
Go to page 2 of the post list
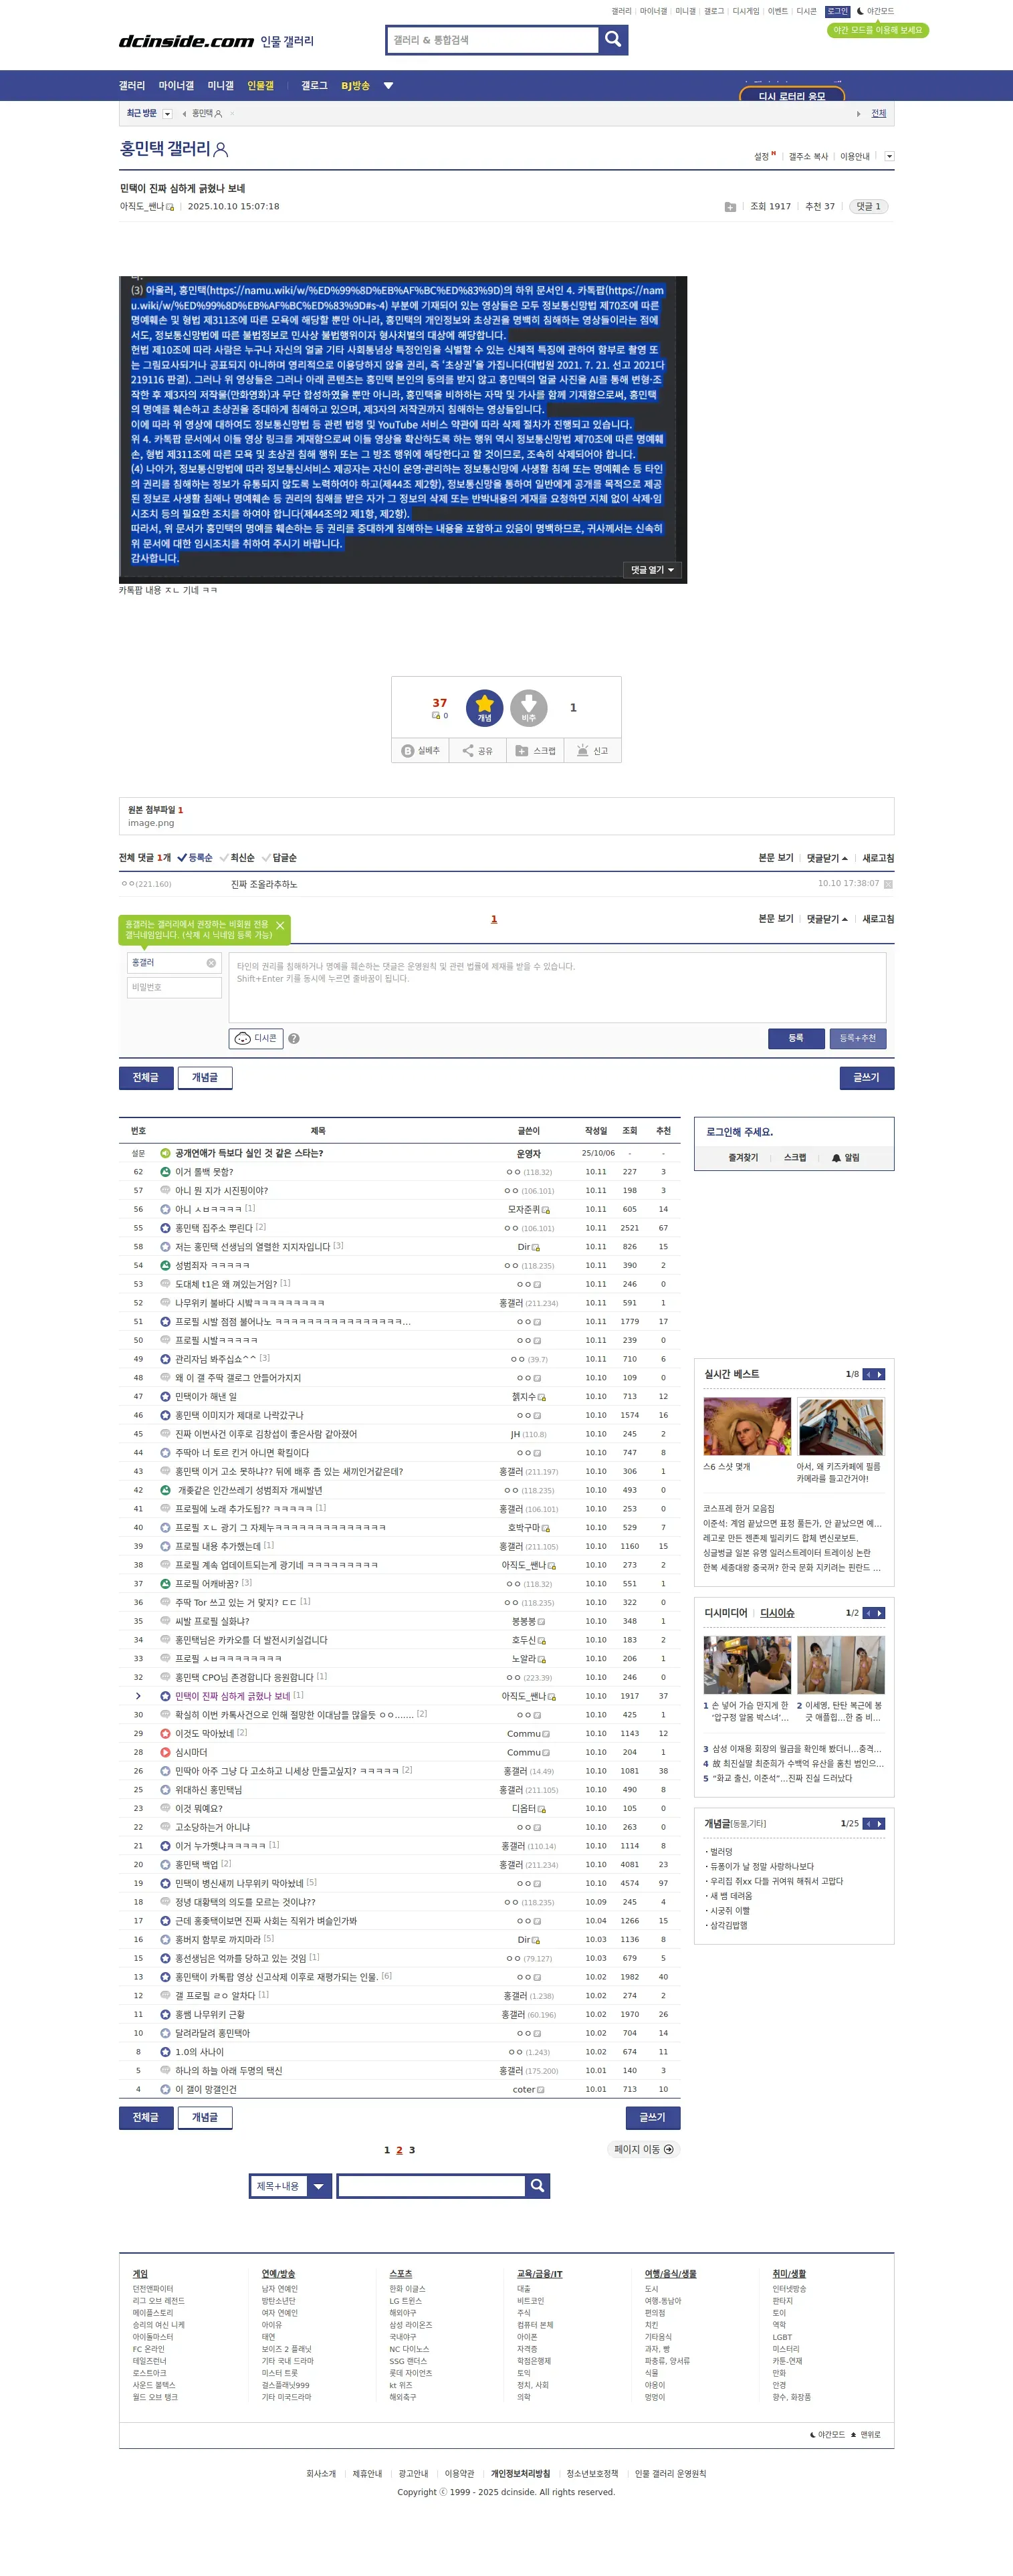[399, 2150]
